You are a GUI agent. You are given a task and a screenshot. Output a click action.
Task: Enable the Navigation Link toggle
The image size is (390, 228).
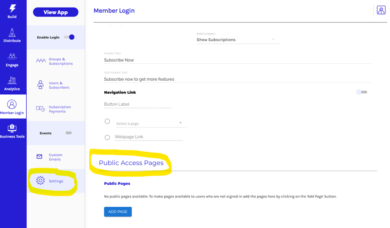362,92
